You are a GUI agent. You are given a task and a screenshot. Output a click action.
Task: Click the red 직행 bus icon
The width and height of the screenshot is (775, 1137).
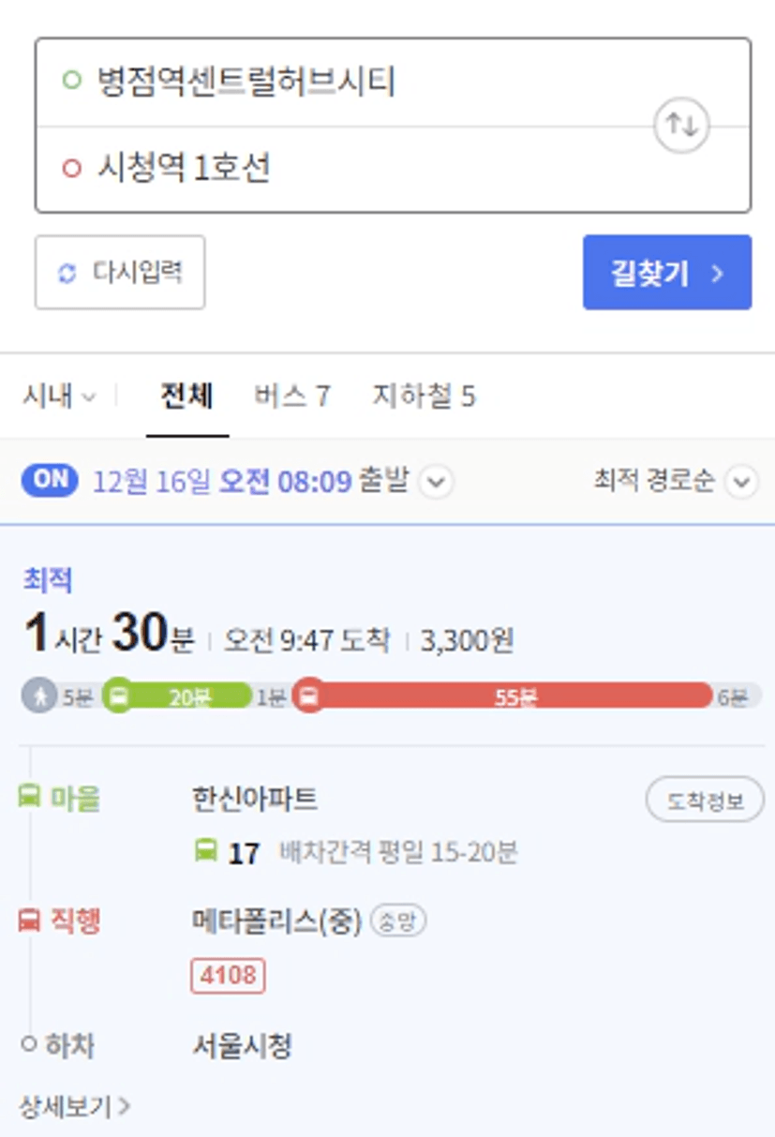[x=29, y=921]
